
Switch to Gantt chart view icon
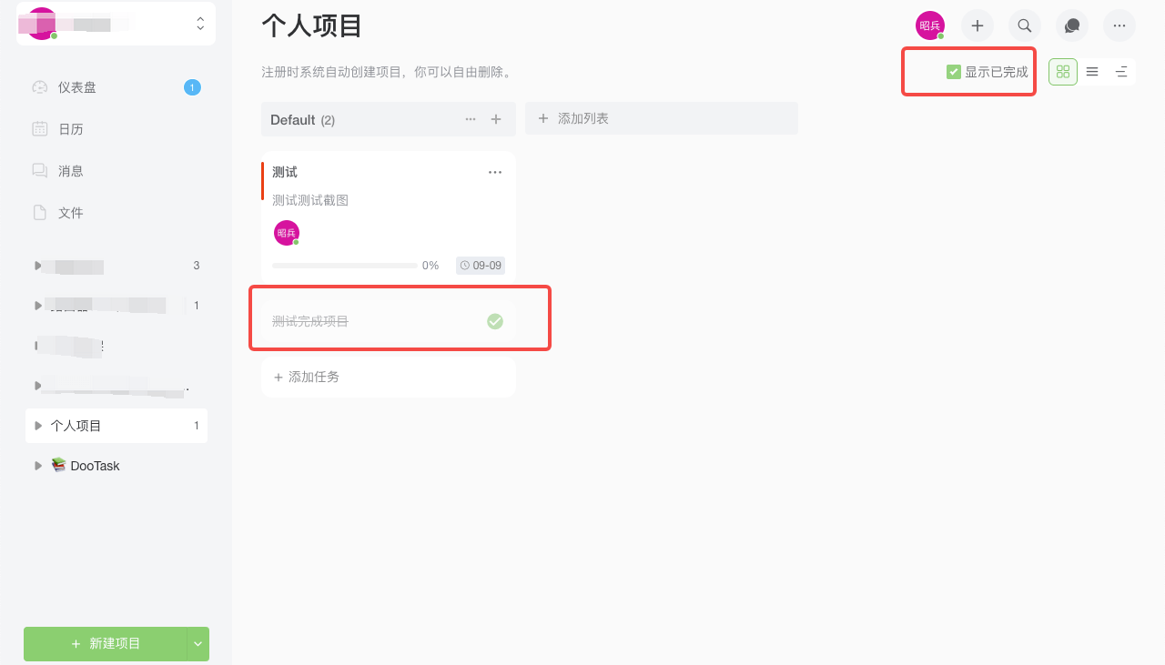click(x=1121, y=72)
